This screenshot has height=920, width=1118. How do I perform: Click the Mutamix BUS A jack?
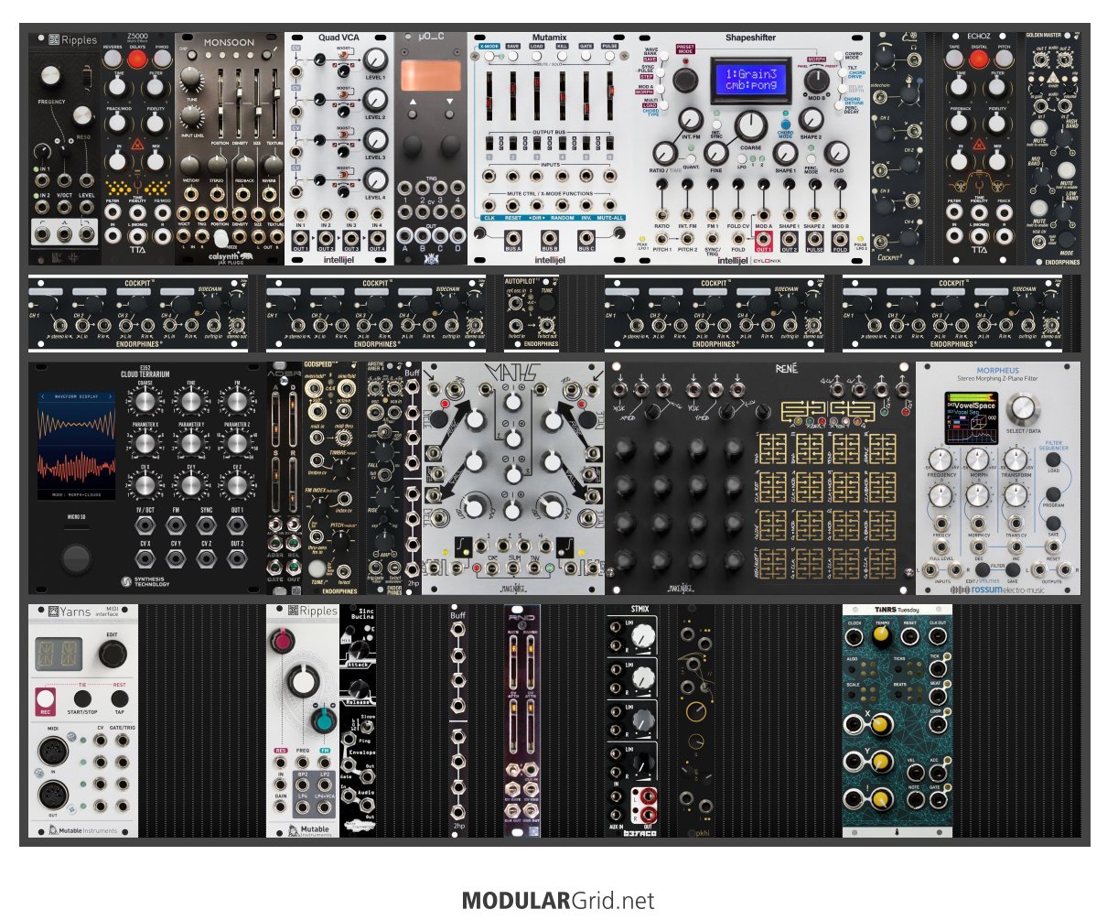pyautogui.click(x=512, y=236)
